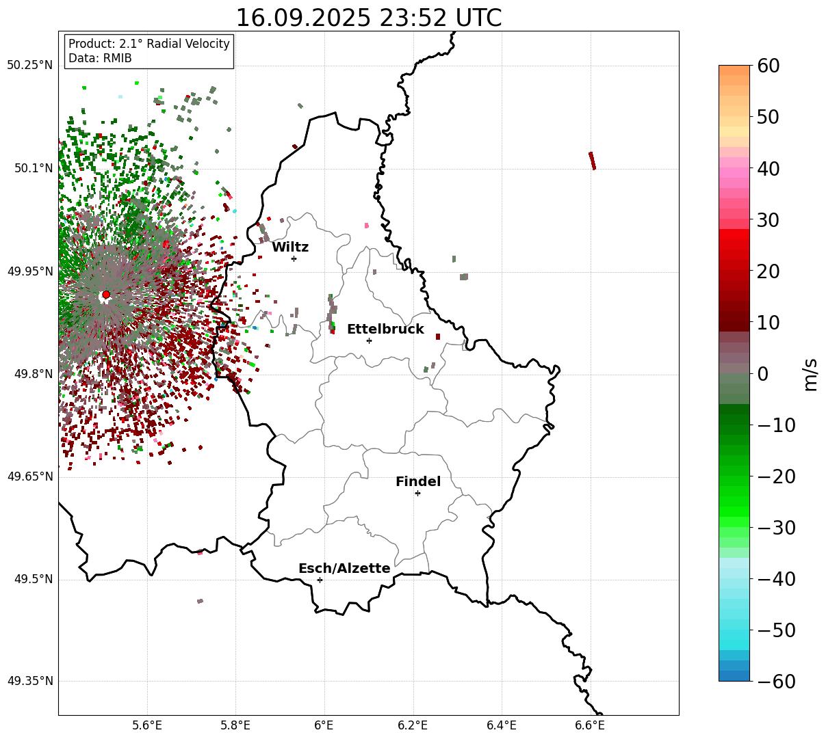Click the colorbar tick label −10
The width and height of the screenshot is (826, 739).
[x=776, y=425]
